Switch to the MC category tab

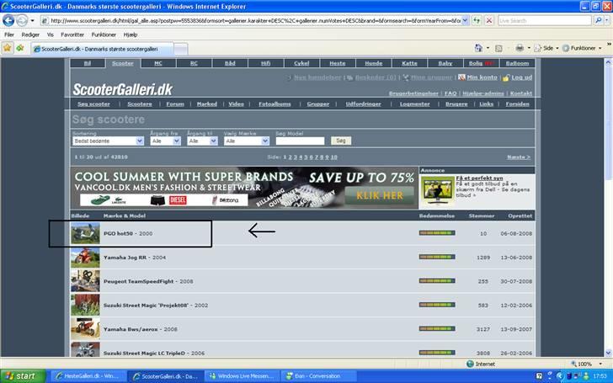pyautogui.click(x=159, y=63)
